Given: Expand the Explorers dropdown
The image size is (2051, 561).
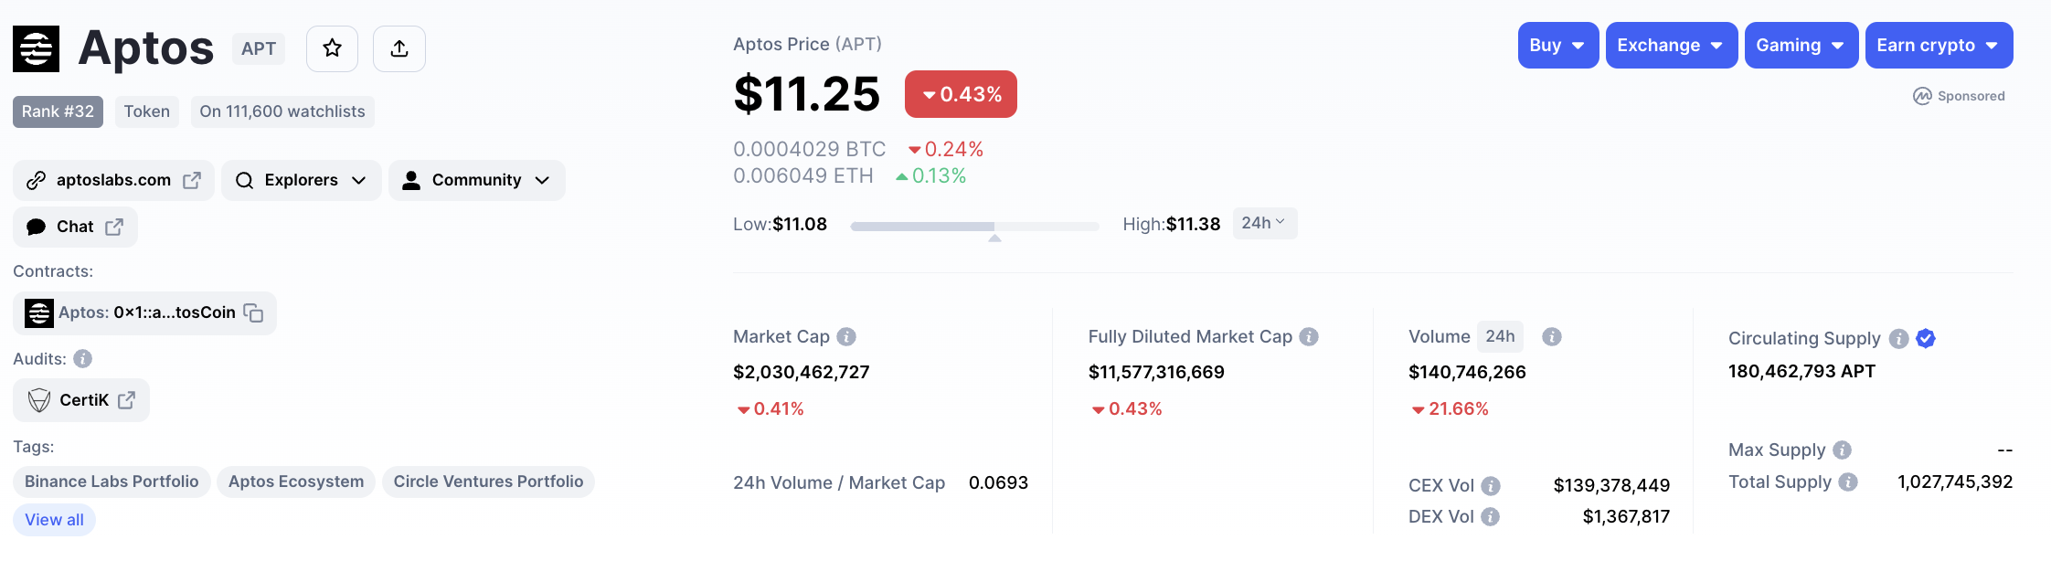Looking at the screenshot, I should (301, 180).
